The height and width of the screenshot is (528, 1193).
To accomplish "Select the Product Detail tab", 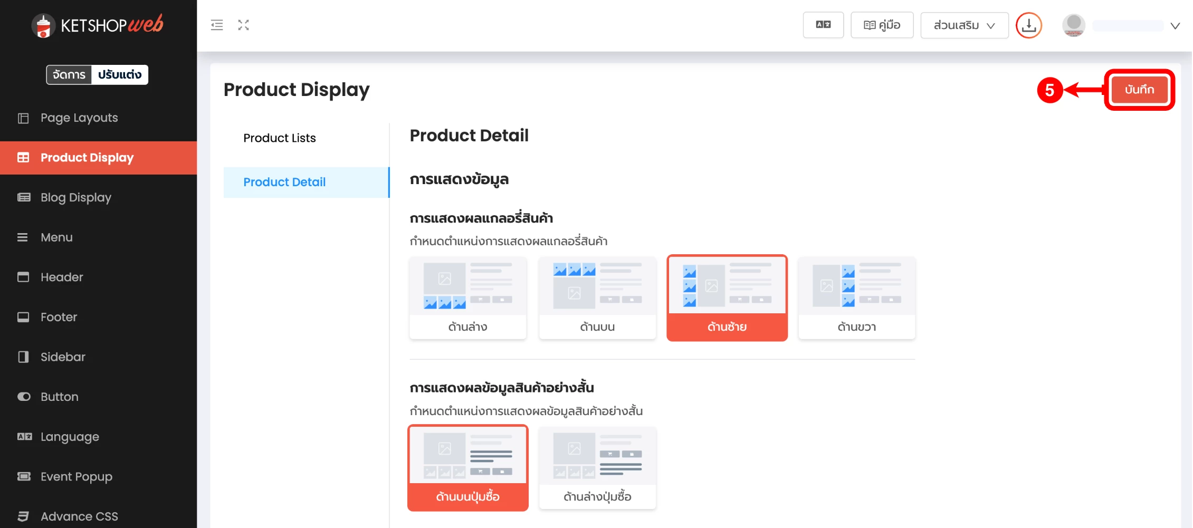I will point(284,182).
